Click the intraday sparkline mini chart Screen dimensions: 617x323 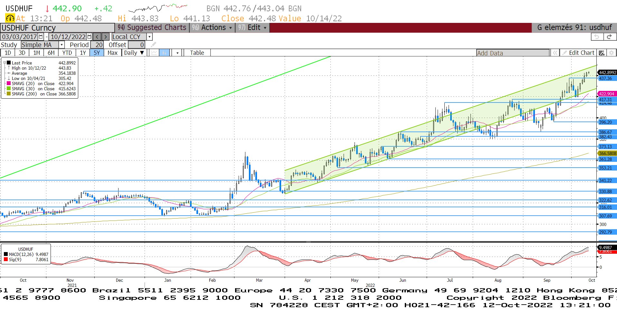click(x=158, y=8)
